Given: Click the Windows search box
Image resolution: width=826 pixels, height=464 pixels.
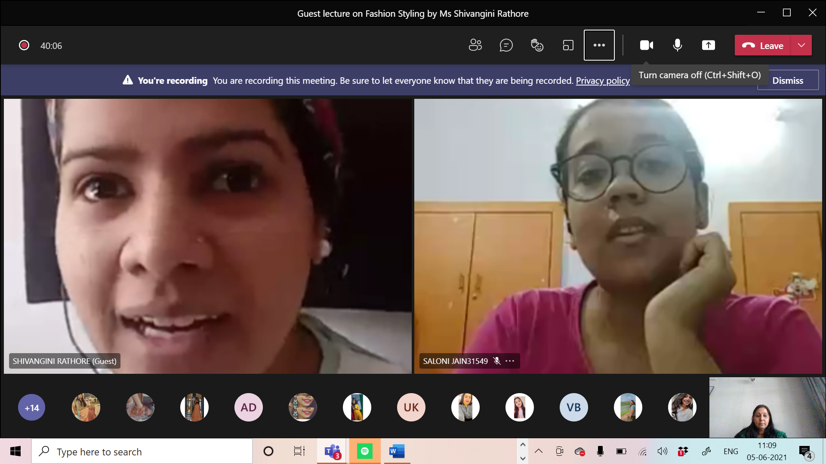Looking at the screenshot, I should tap(142, 451).
